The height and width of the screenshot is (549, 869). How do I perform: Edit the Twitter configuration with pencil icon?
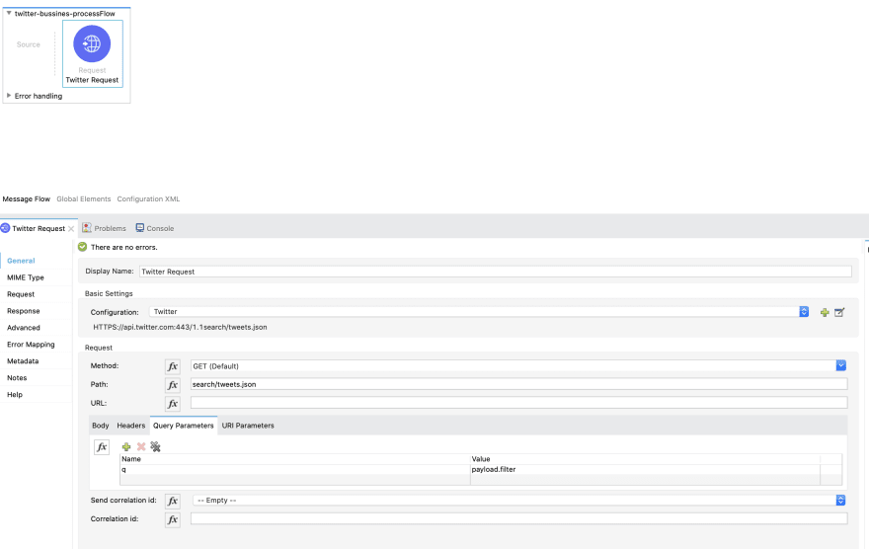pos(839,312)
